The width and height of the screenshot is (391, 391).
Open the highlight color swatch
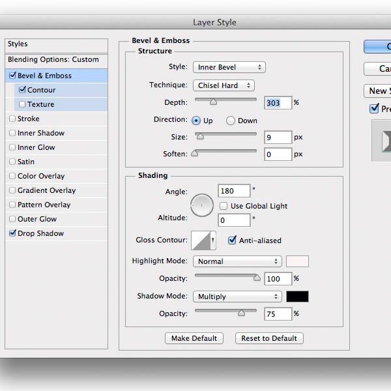click(x=297, y=261)
